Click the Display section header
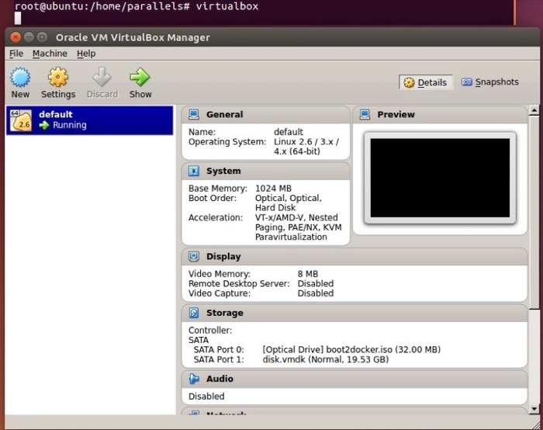Image resolution: width=543 pixels, height=430 pixels. (355, 257)
